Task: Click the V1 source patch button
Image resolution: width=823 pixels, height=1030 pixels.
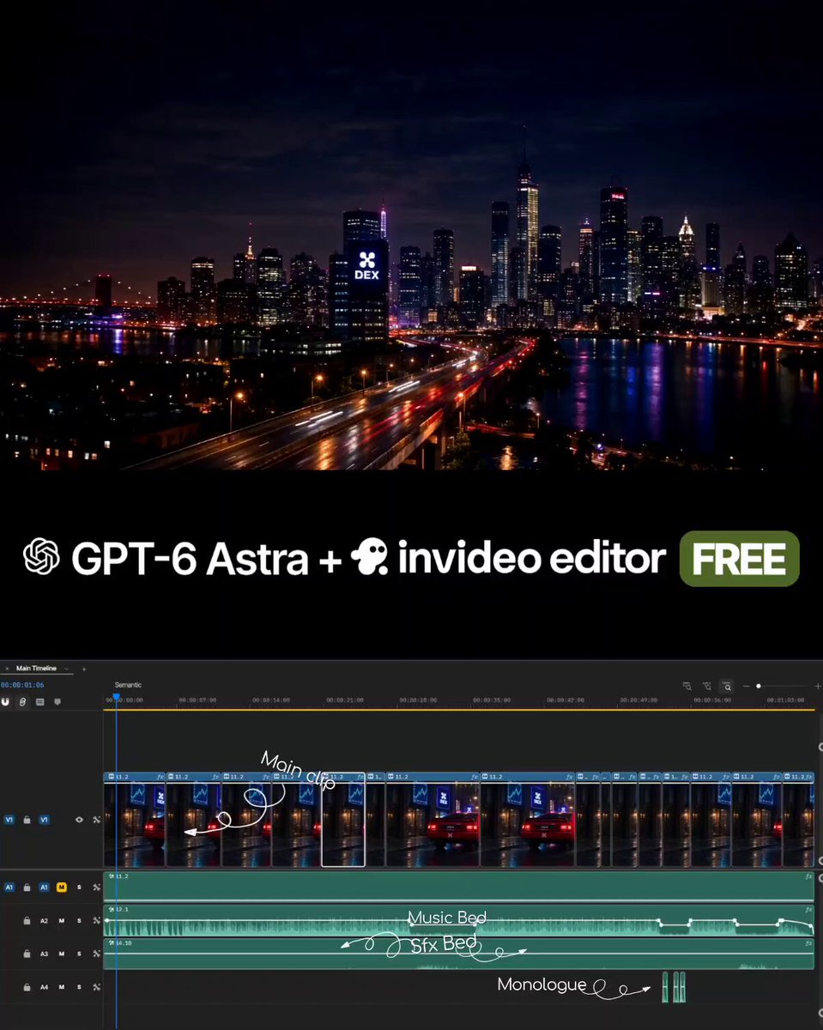Action: pos(9,820)
